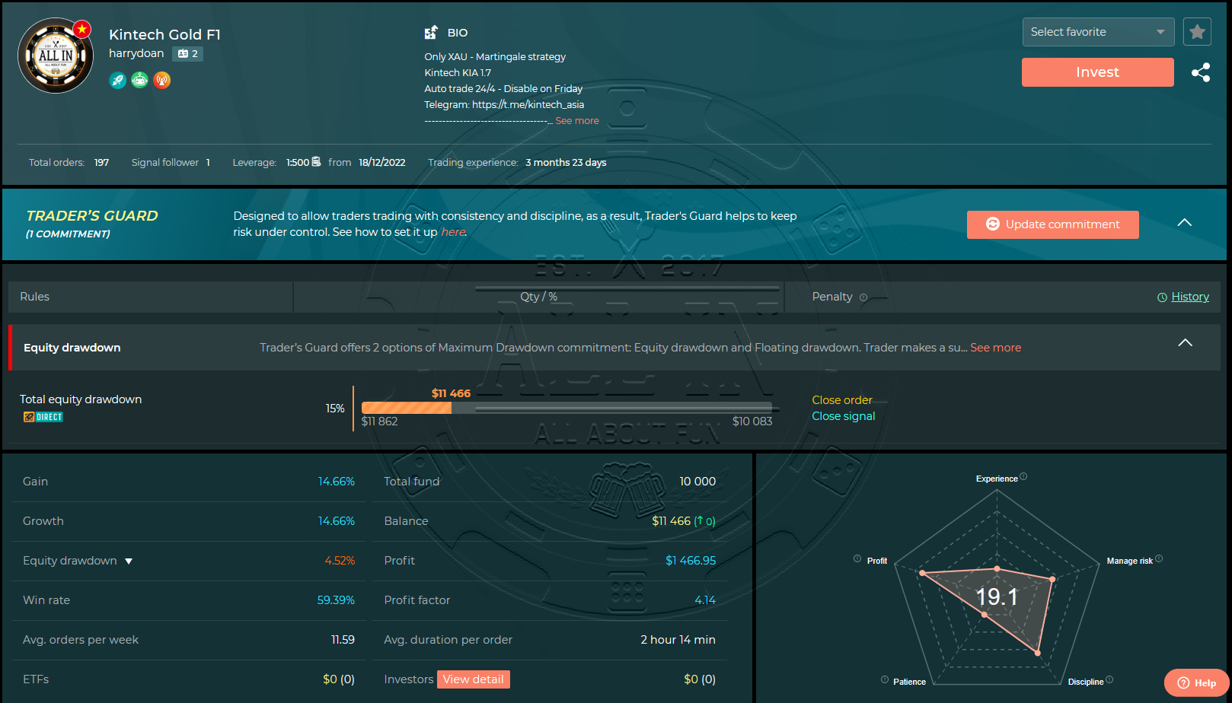The height and width of the screenshot is (703, 1232).
Task: Click the info icon next to Manage risk
Action: [1159, 559]
